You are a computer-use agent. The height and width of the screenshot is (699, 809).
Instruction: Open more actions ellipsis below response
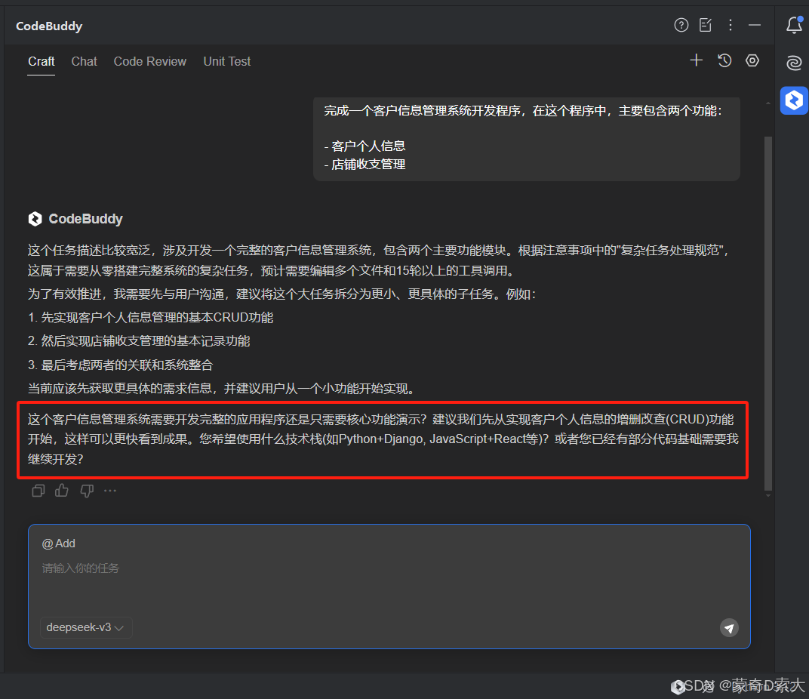pos(110,491)
